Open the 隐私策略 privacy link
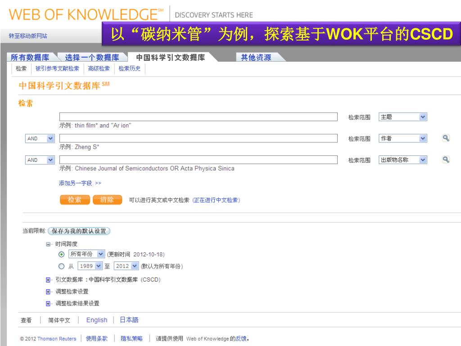Image resolution: width=461 pixels, height=346 pixels. (x=132, y=339)
